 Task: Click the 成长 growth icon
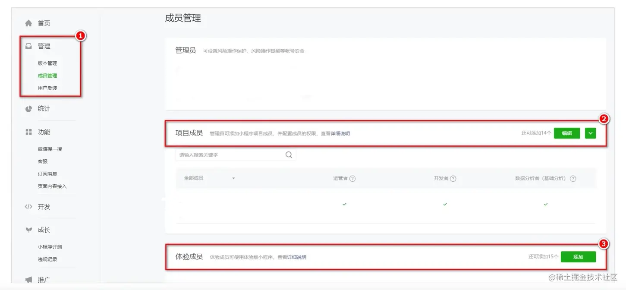coord(28,230)
